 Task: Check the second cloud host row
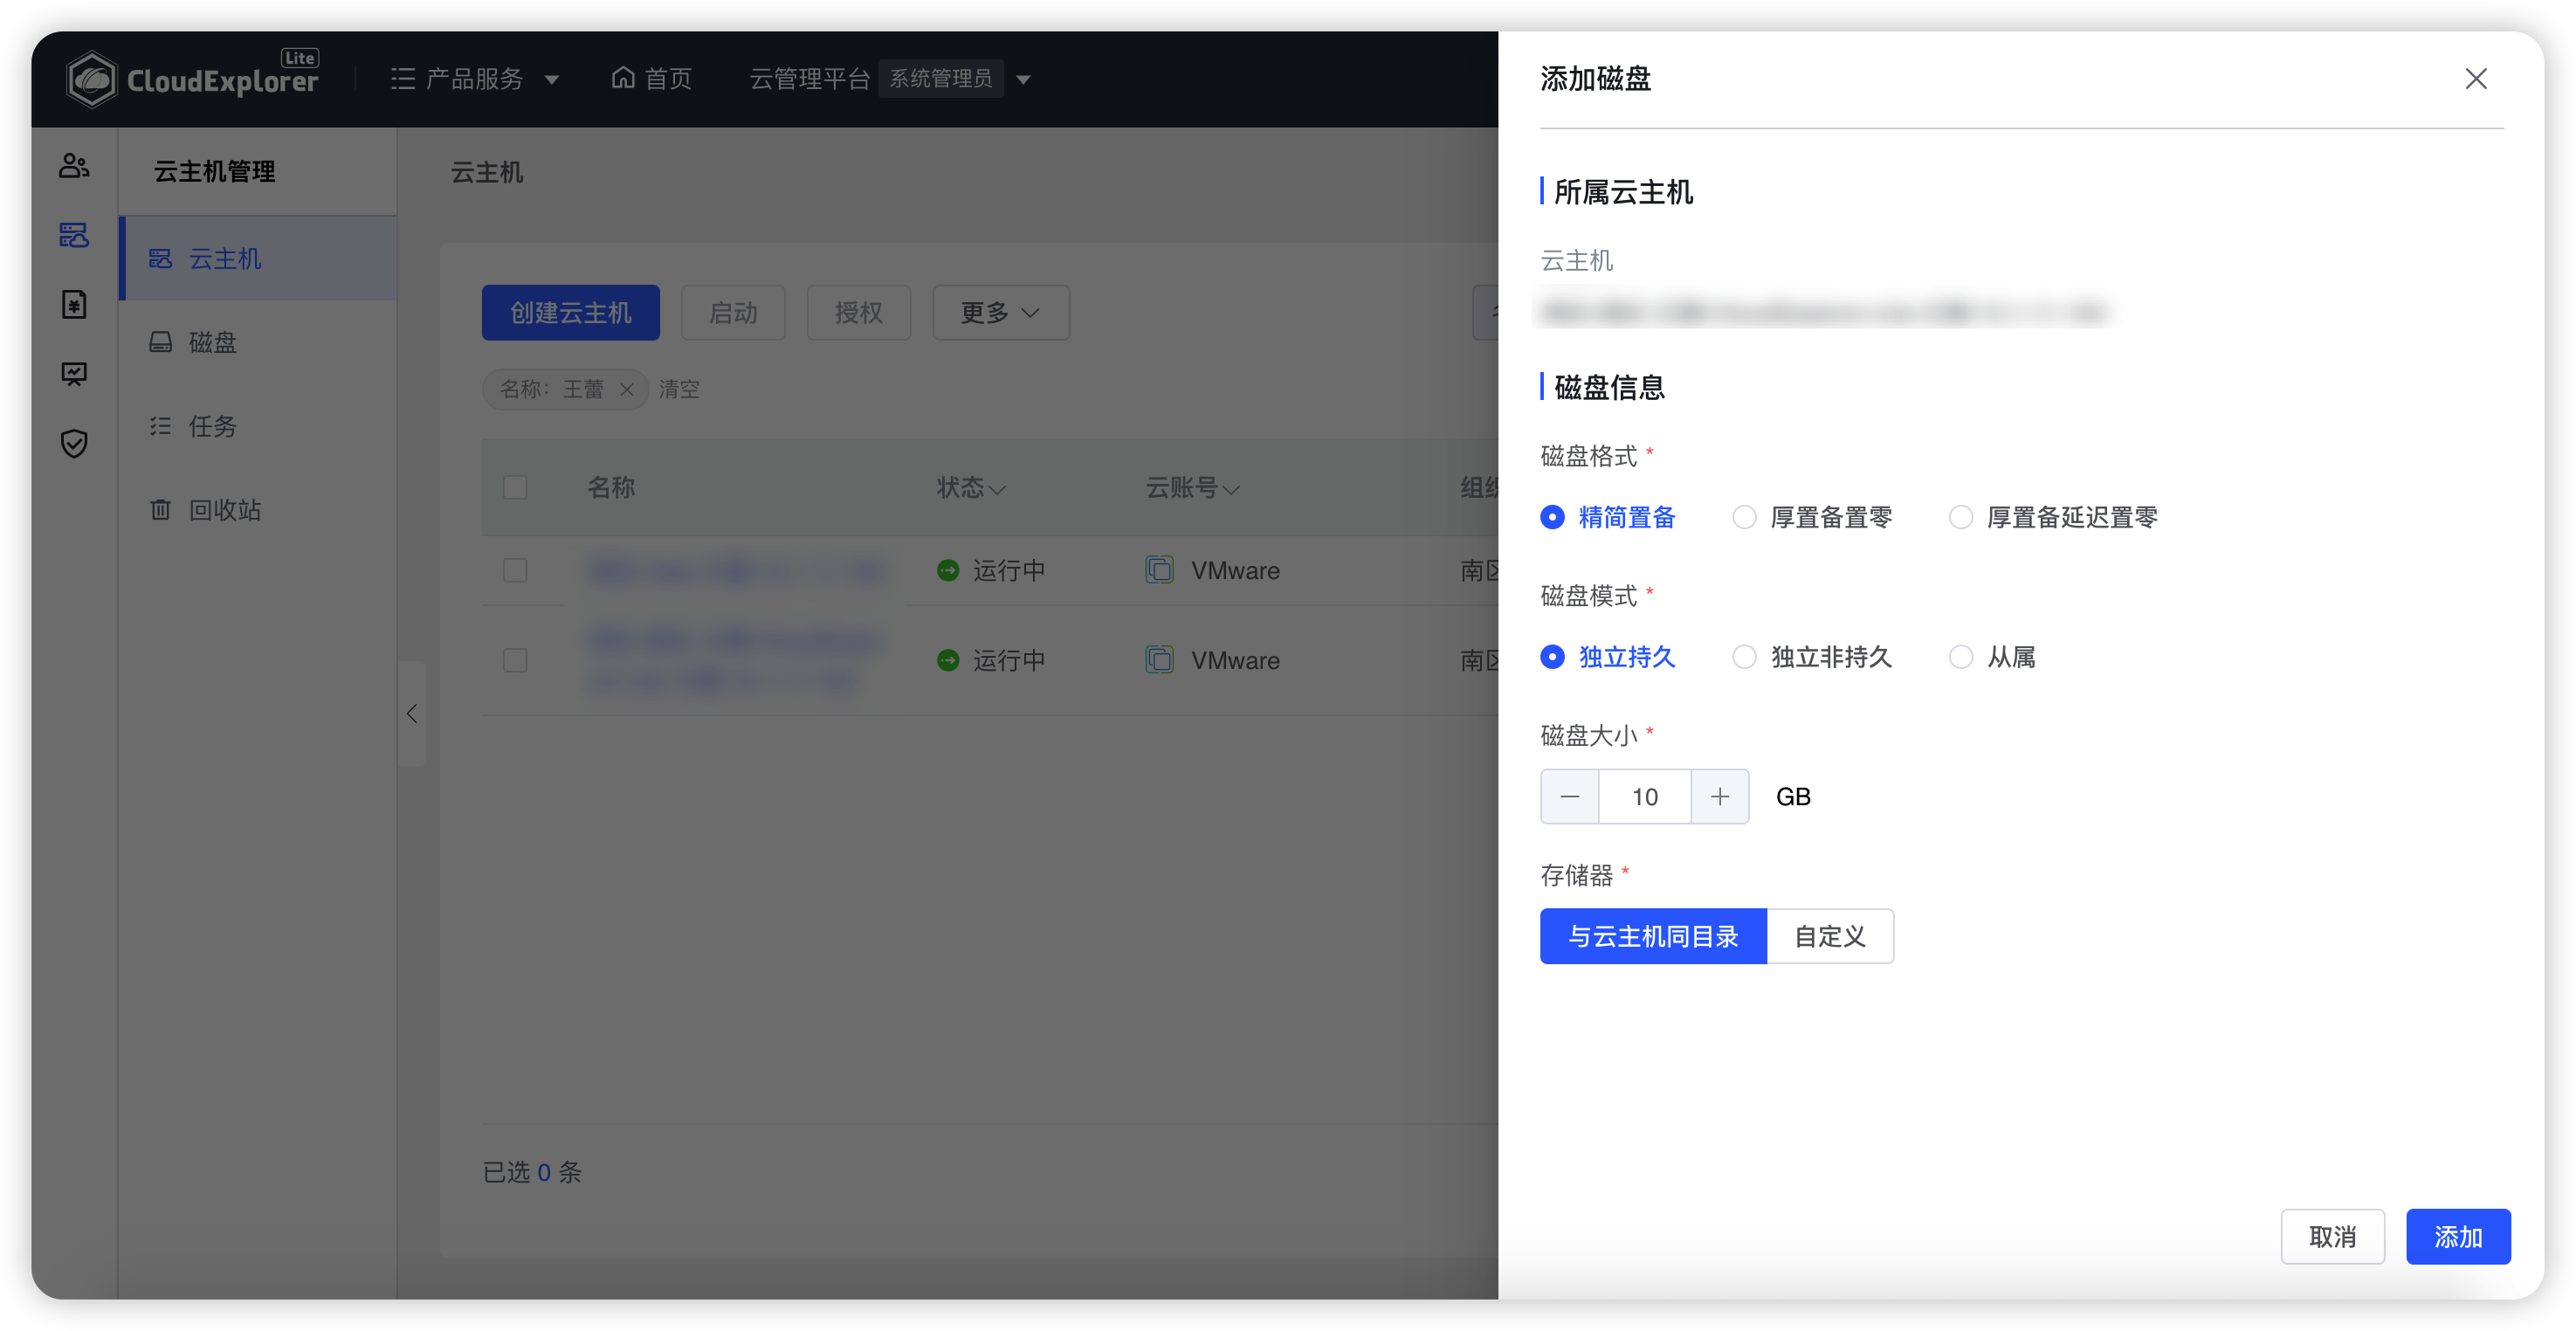(515, 660)
